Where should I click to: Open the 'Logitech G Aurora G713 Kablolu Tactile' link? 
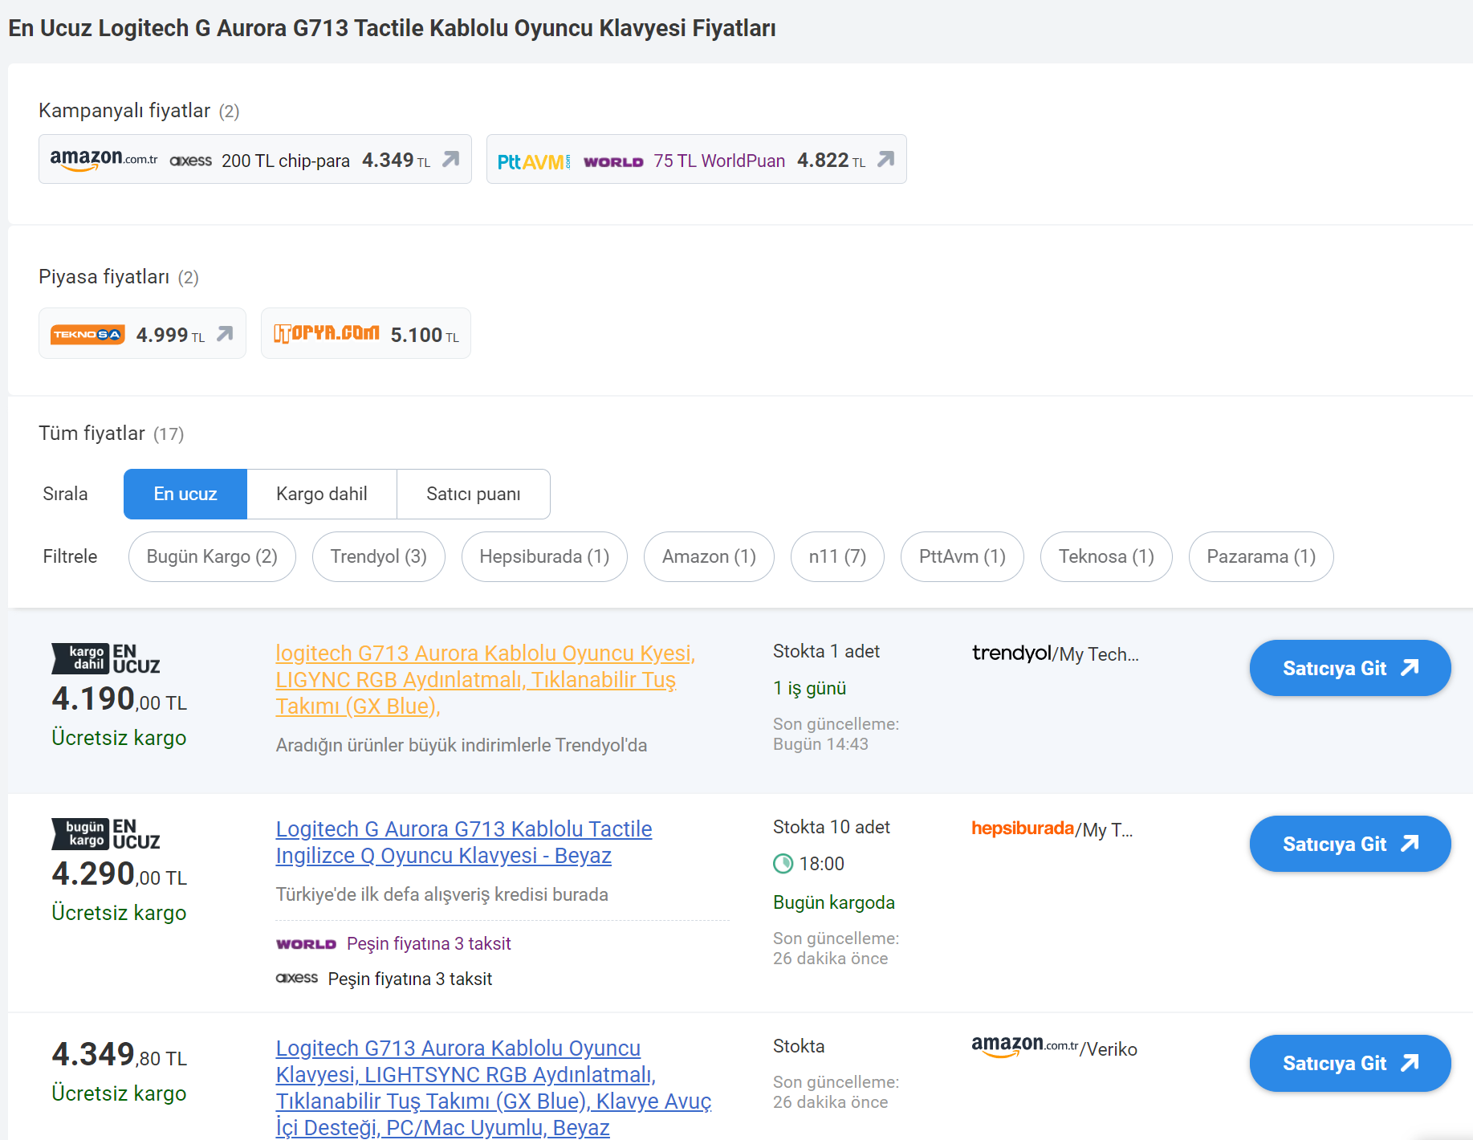tap(464, 842)
